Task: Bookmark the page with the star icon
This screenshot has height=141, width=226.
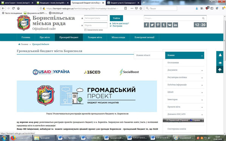Action: 141,8
